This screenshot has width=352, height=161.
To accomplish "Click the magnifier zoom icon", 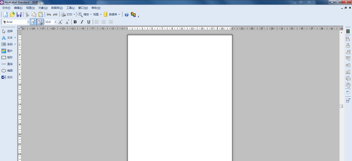I will [x=80, y=14].
